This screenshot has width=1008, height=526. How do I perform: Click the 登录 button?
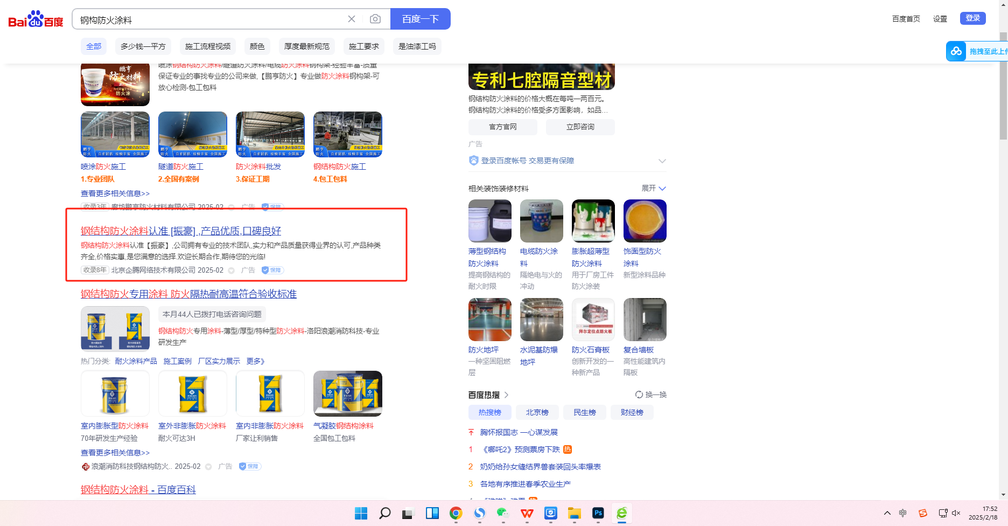[x=973, y=18]
